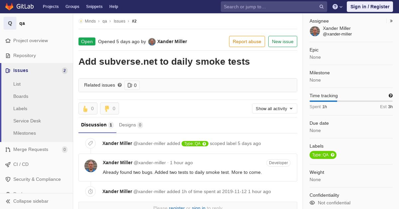Image resolution: width=399 pixels, height=209 pixels.
Task: Collapse the right sidebar with double chevron
Action: [x=391, y=21]
